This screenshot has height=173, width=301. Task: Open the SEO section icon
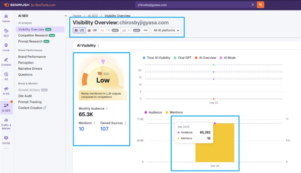[6, 31]
